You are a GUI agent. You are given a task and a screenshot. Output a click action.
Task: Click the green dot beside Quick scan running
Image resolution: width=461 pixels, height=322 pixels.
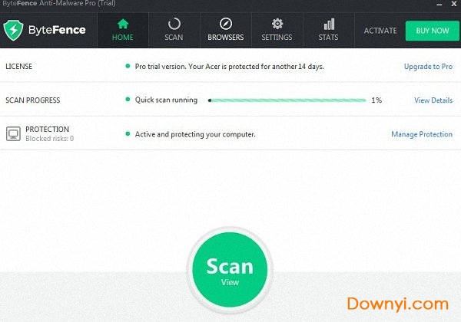[x=128, y=100]
